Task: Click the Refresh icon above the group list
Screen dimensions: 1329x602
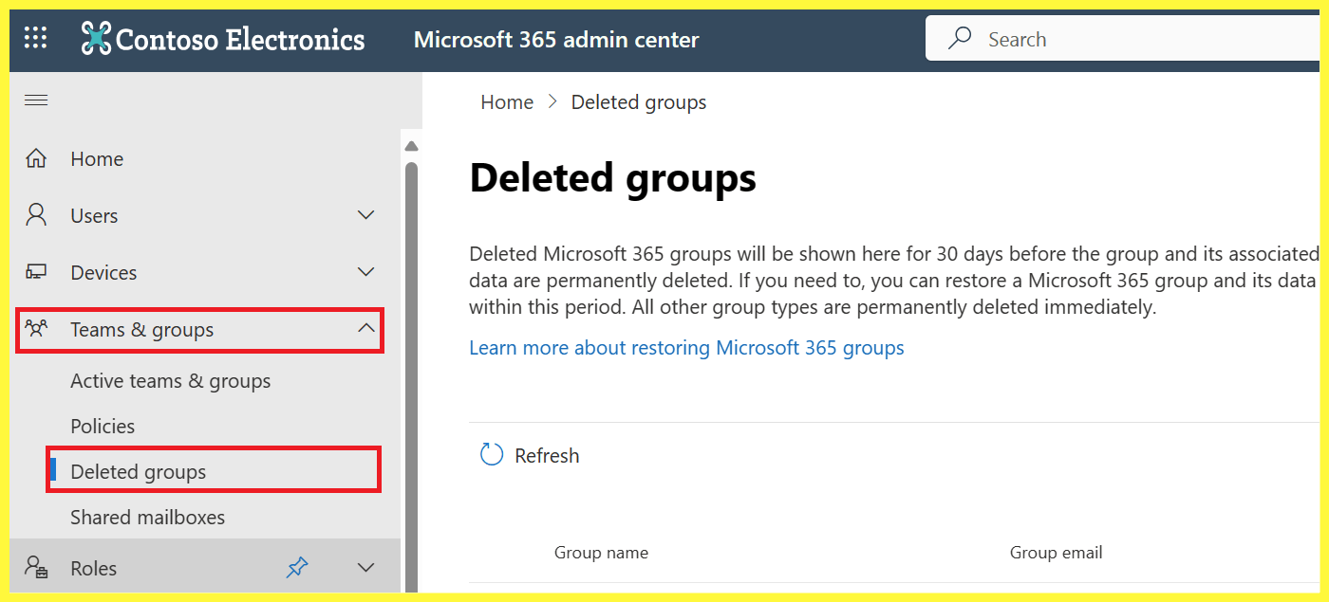Action: click(491, 454)
